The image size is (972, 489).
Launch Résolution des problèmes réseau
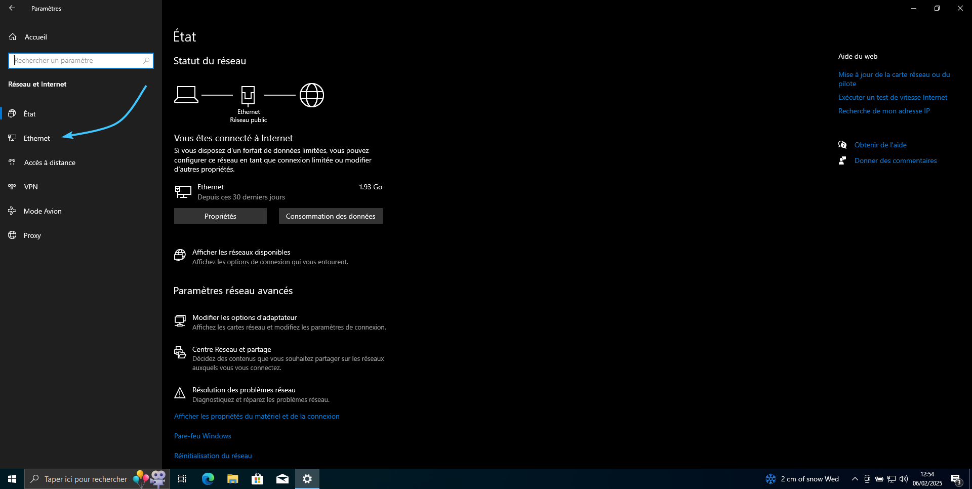click(244, 390)
